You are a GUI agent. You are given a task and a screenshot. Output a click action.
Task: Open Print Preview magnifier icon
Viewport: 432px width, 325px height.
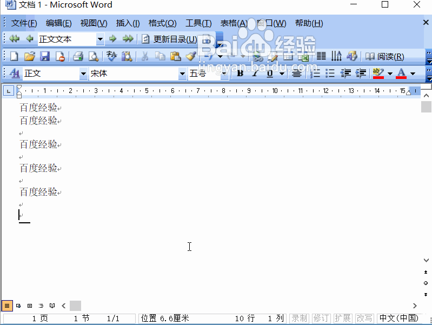[94, 56]
